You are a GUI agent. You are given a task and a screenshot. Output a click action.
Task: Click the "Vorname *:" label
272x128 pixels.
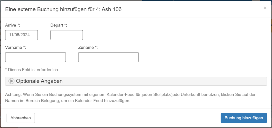(16, 47)
